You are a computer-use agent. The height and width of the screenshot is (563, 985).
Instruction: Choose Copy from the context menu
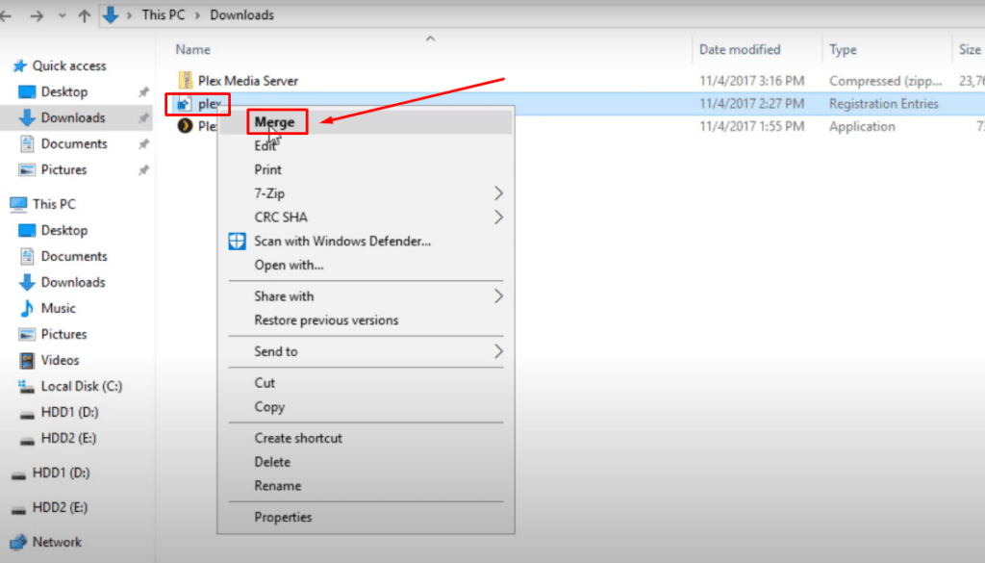(x=269, y=407)
